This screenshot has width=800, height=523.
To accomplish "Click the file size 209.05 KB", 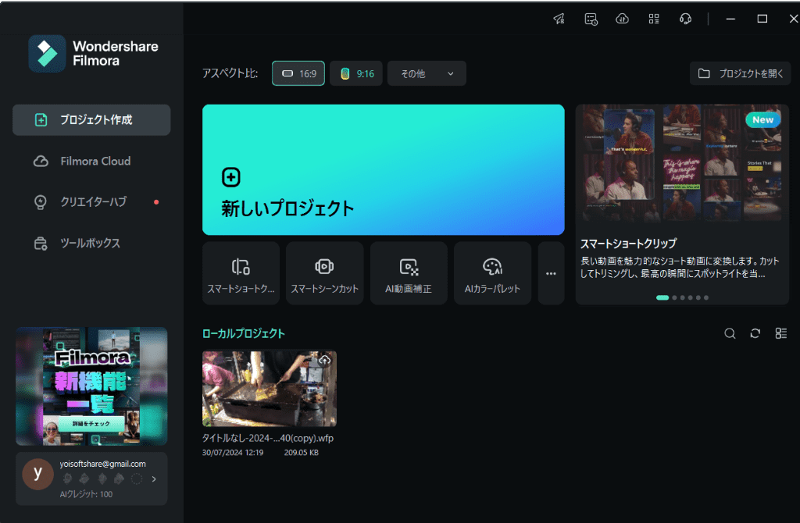I will click(301, 453).
